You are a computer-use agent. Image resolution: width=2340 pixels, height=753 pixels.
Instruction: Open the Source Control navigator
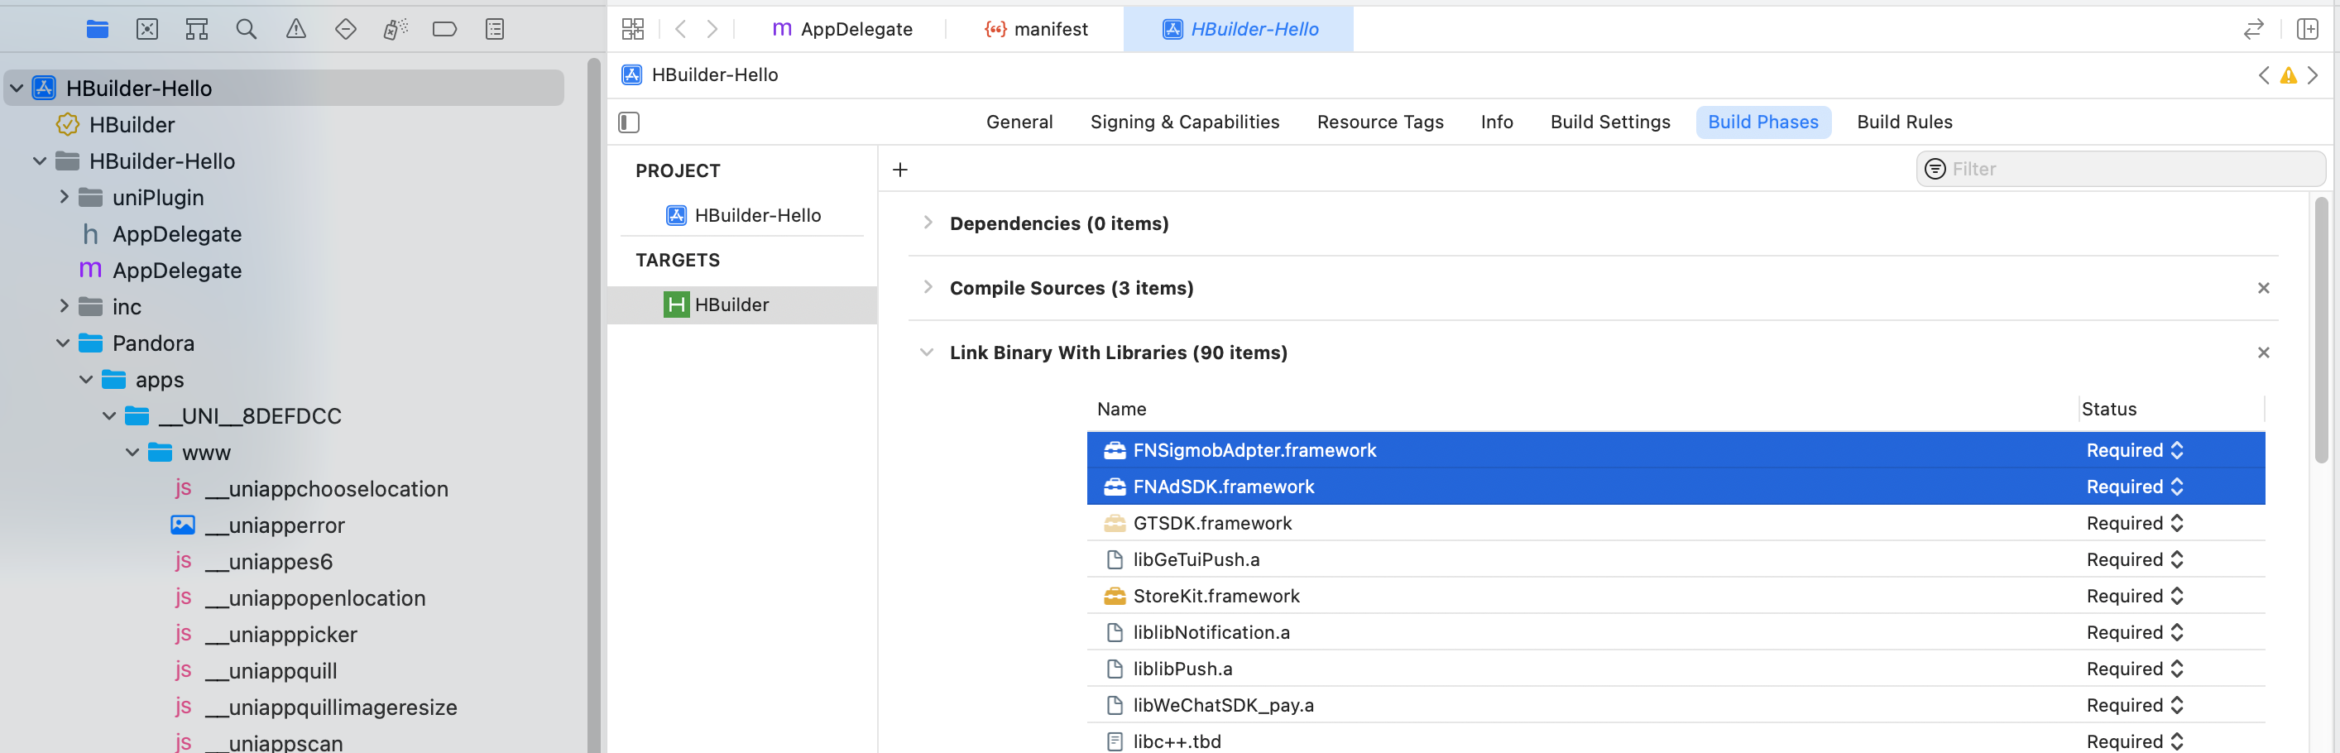point(147,29)
